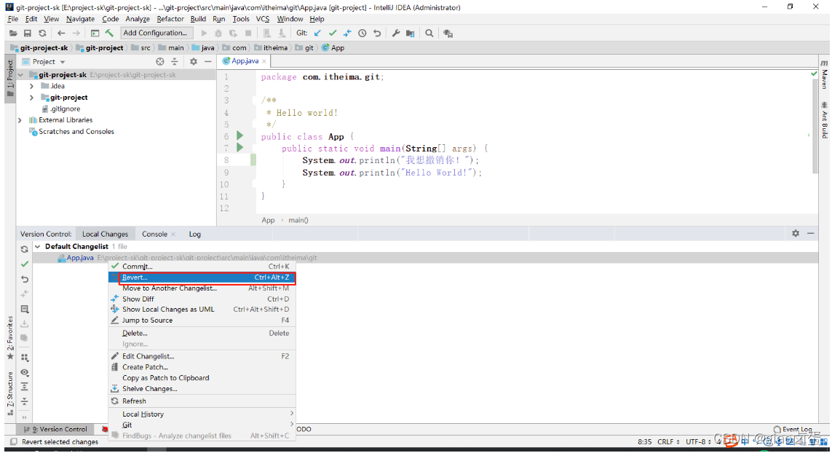
Task: Click the run gutter arrow beside main method
Action: point(239,148)
